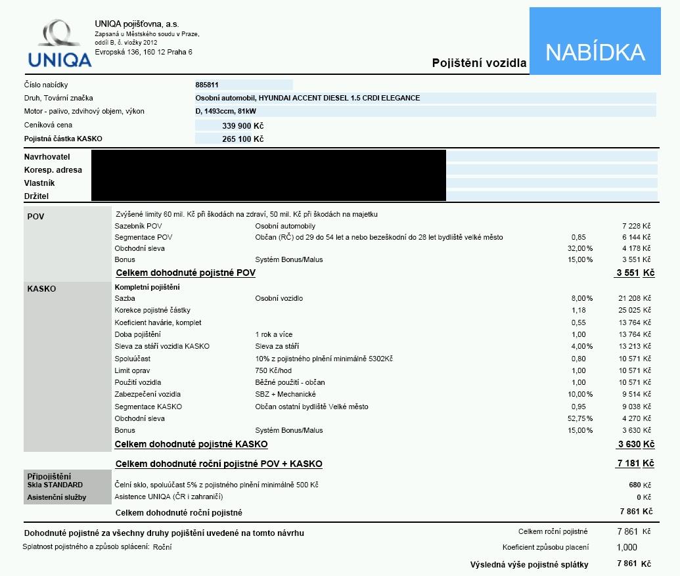Click the amount 4 178 Kč
The height and width of the screenshot is (576, 680).
click(636, 249)
